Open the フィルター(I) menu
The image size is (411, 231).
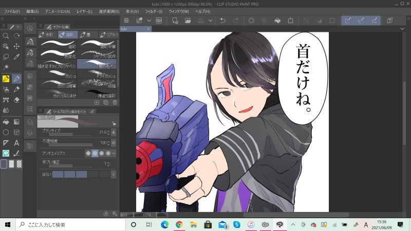pos(154,11)
